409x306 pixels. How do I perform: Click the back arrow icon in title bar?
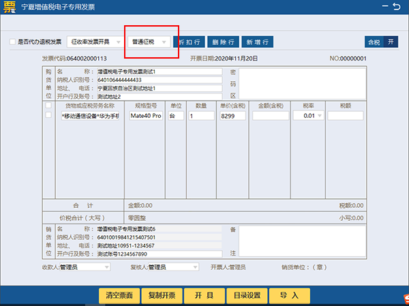[x=397, y=6]
